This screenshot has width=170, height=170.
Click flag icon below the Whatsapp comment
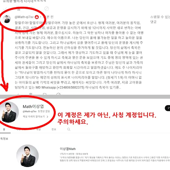[45, 94]
